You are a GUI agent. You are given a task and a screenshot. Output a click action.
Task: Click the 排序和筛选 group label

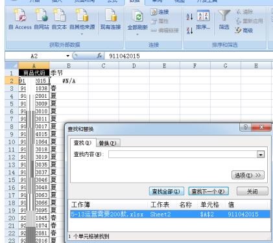pyautogui.click(x=224, y=45)
